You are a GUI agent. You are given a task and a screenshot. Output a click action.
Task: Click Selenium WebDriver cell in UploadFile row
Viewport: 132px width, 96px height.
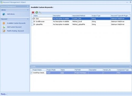coord(120,24)
